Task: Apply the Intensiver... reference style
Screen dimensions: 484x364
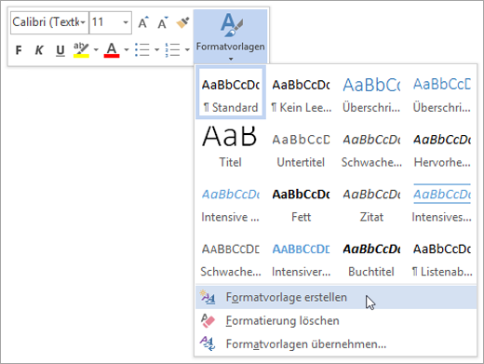Action: [x=301, y=257]
